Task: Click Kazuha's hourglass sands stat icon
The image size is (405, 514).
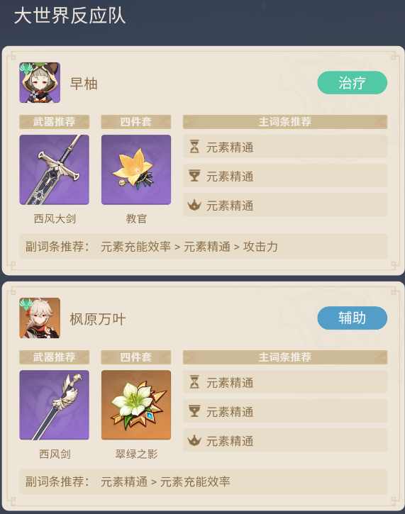Action: click(x=194, y=382)
